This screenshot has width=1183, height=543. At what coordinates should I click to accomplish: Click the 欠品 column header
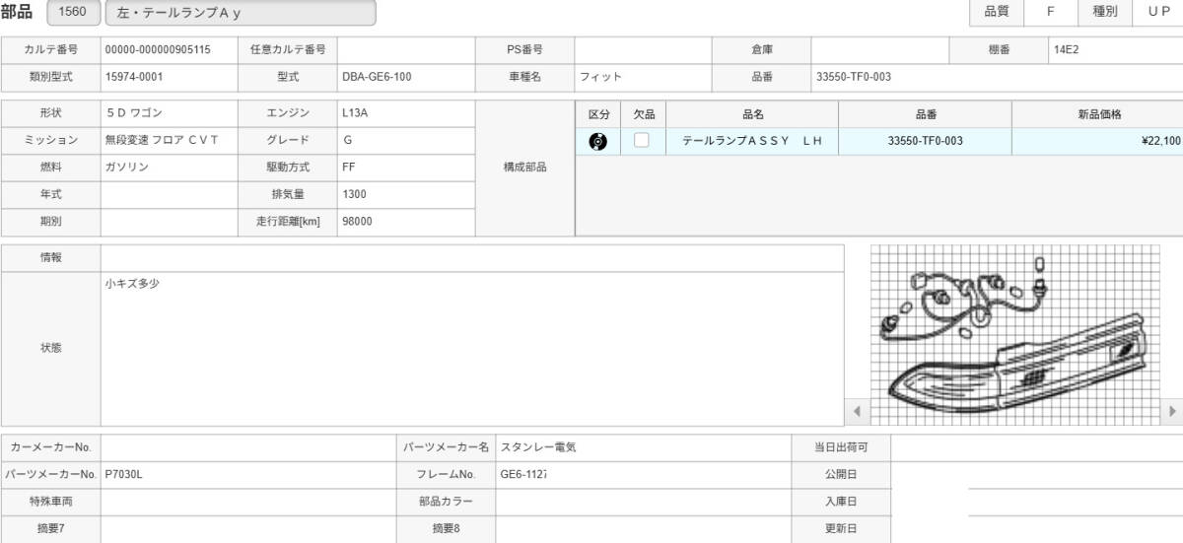coord(644,114)
